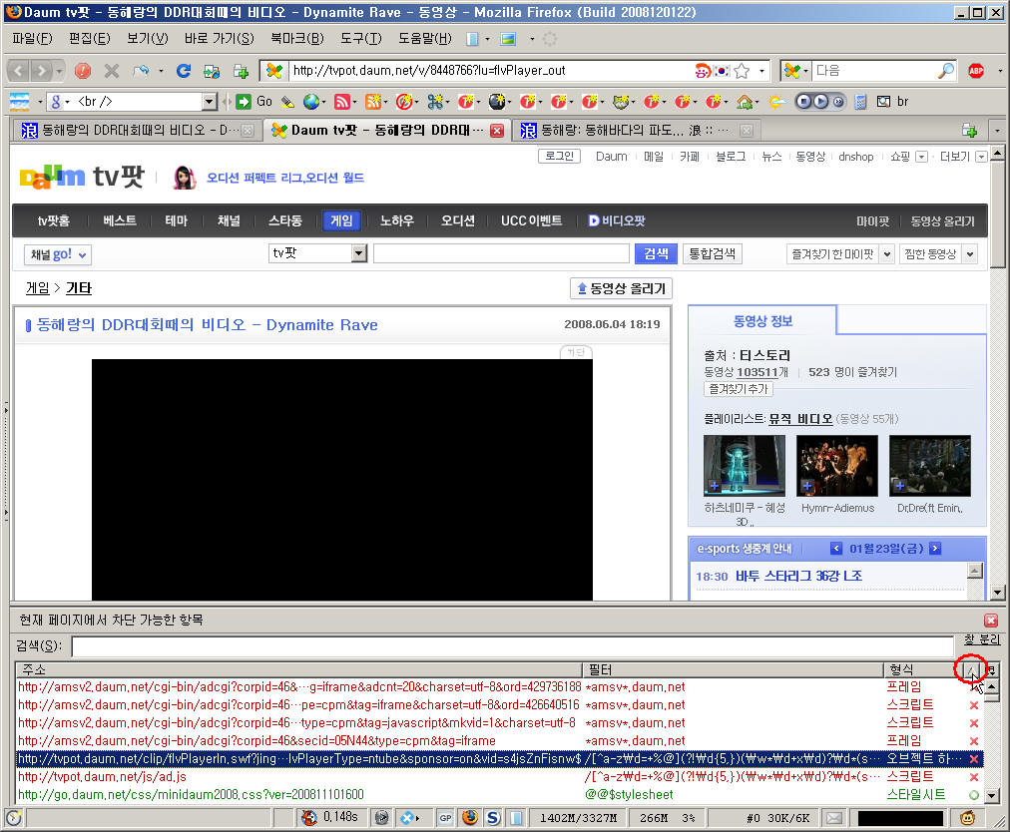Click the blue S icon in status bar
The height and width of the screenshot is (832, 1010).
tap(493, 818)
